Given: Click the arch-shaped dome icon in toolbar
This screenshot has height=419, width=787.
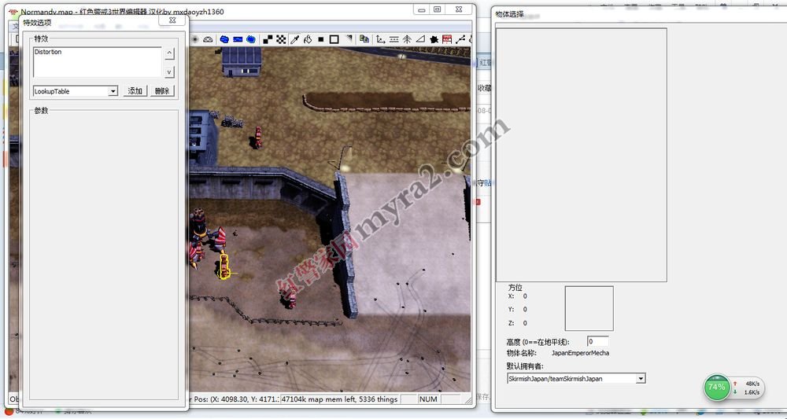Looking at the screenshot, I should pyautogui.click(x=208, y=39).
